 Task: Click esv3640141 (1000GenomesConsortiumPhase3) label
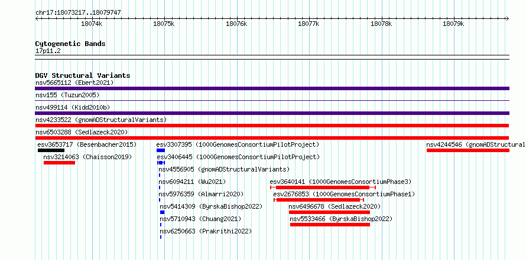click(x=340, y=182)
